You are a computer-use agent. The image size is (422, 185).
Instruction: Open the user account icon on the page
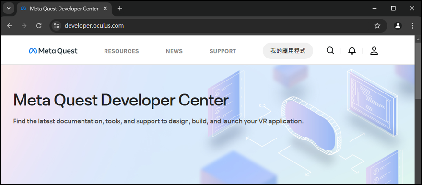pyautogui.click(x=374, y=50)
